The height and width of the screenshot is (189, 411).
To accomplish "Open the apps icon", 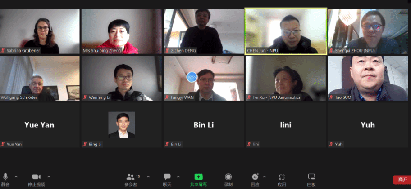I will pos(282,177).
